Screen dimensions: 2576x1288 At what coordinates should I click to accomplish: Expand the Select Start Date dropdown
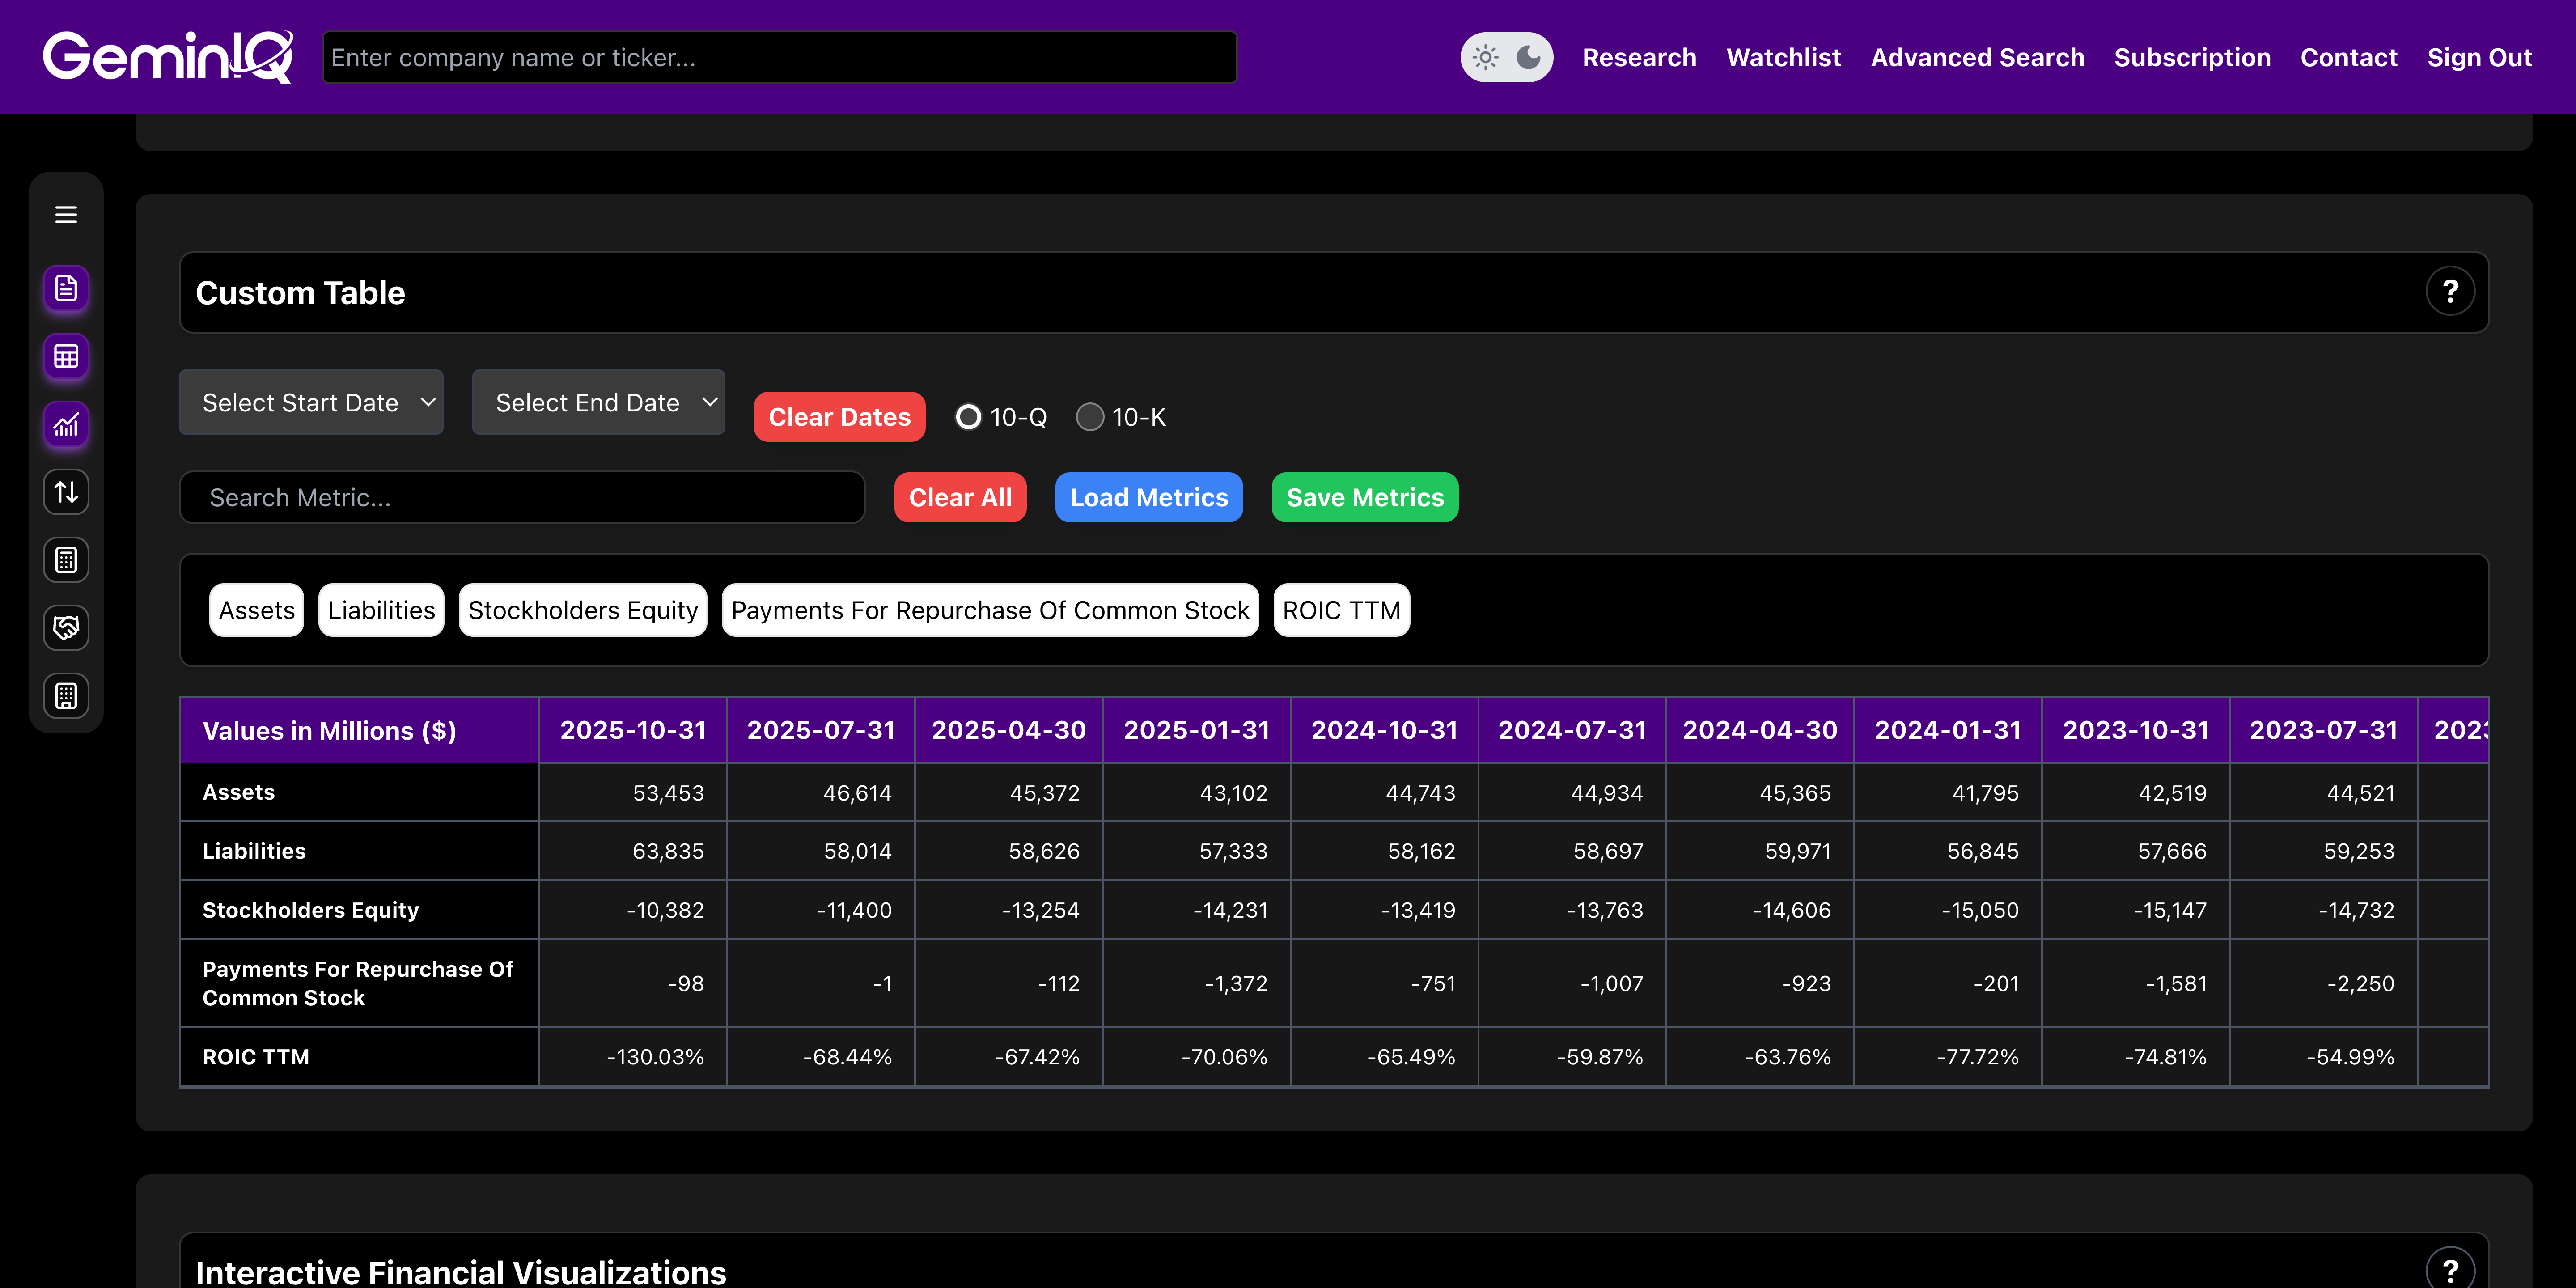coord(311,402)
